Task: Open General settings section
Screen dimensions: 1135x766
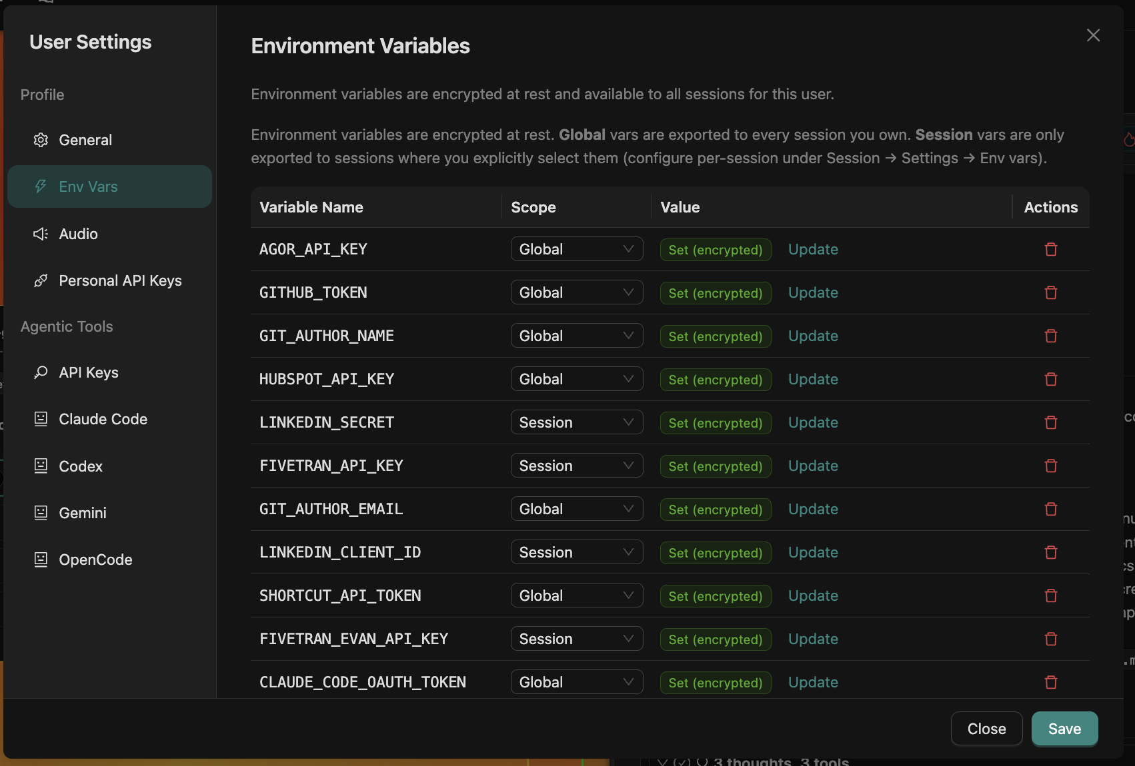Action: pos(109,140)
